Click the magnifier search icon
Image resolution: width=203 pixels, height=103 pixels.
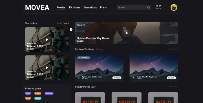point(149,8)
